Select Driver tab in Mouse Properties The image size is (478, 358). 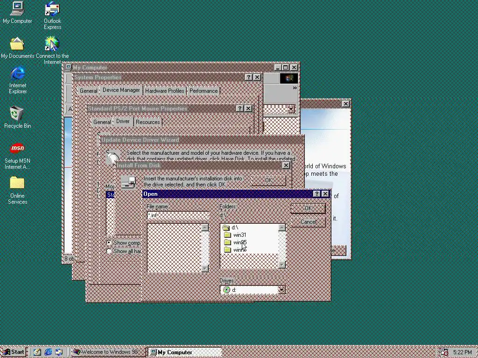123,121
